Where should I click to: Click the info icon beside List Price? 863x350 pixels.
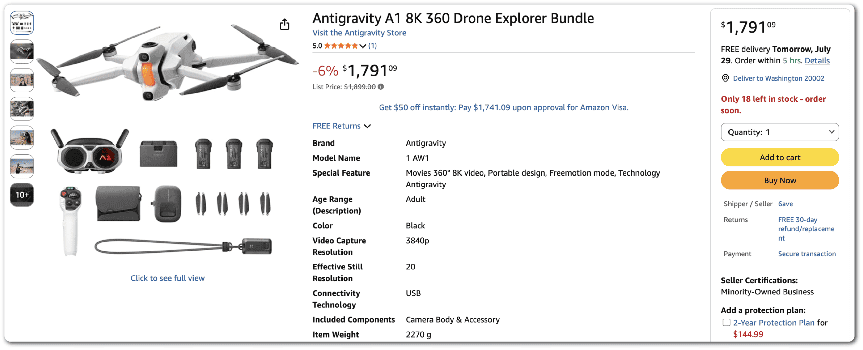click(381, 87)
